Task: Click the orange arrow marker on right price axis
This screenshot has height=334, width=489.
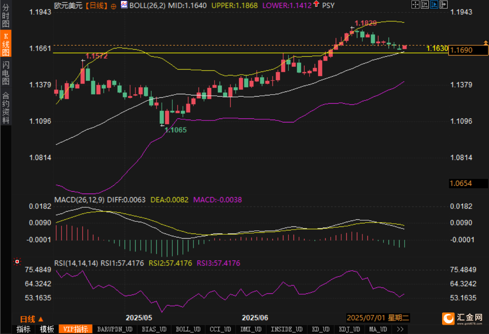Action: (486, 42)
